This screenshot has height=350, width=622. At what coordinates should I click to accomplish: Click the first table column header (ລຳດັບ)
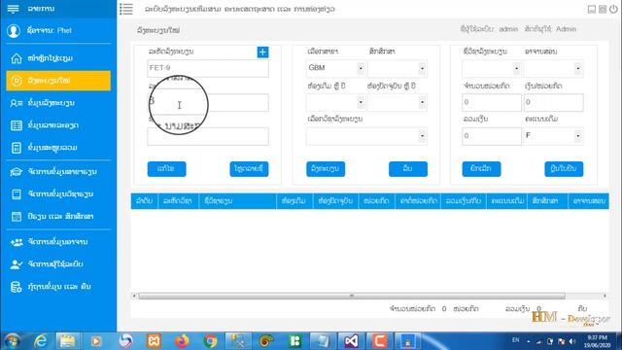[145, 201]
